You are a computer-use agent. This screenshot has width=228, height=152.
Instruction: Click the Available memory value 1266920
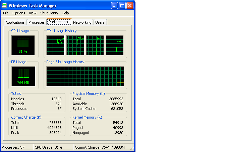(116, 104)
